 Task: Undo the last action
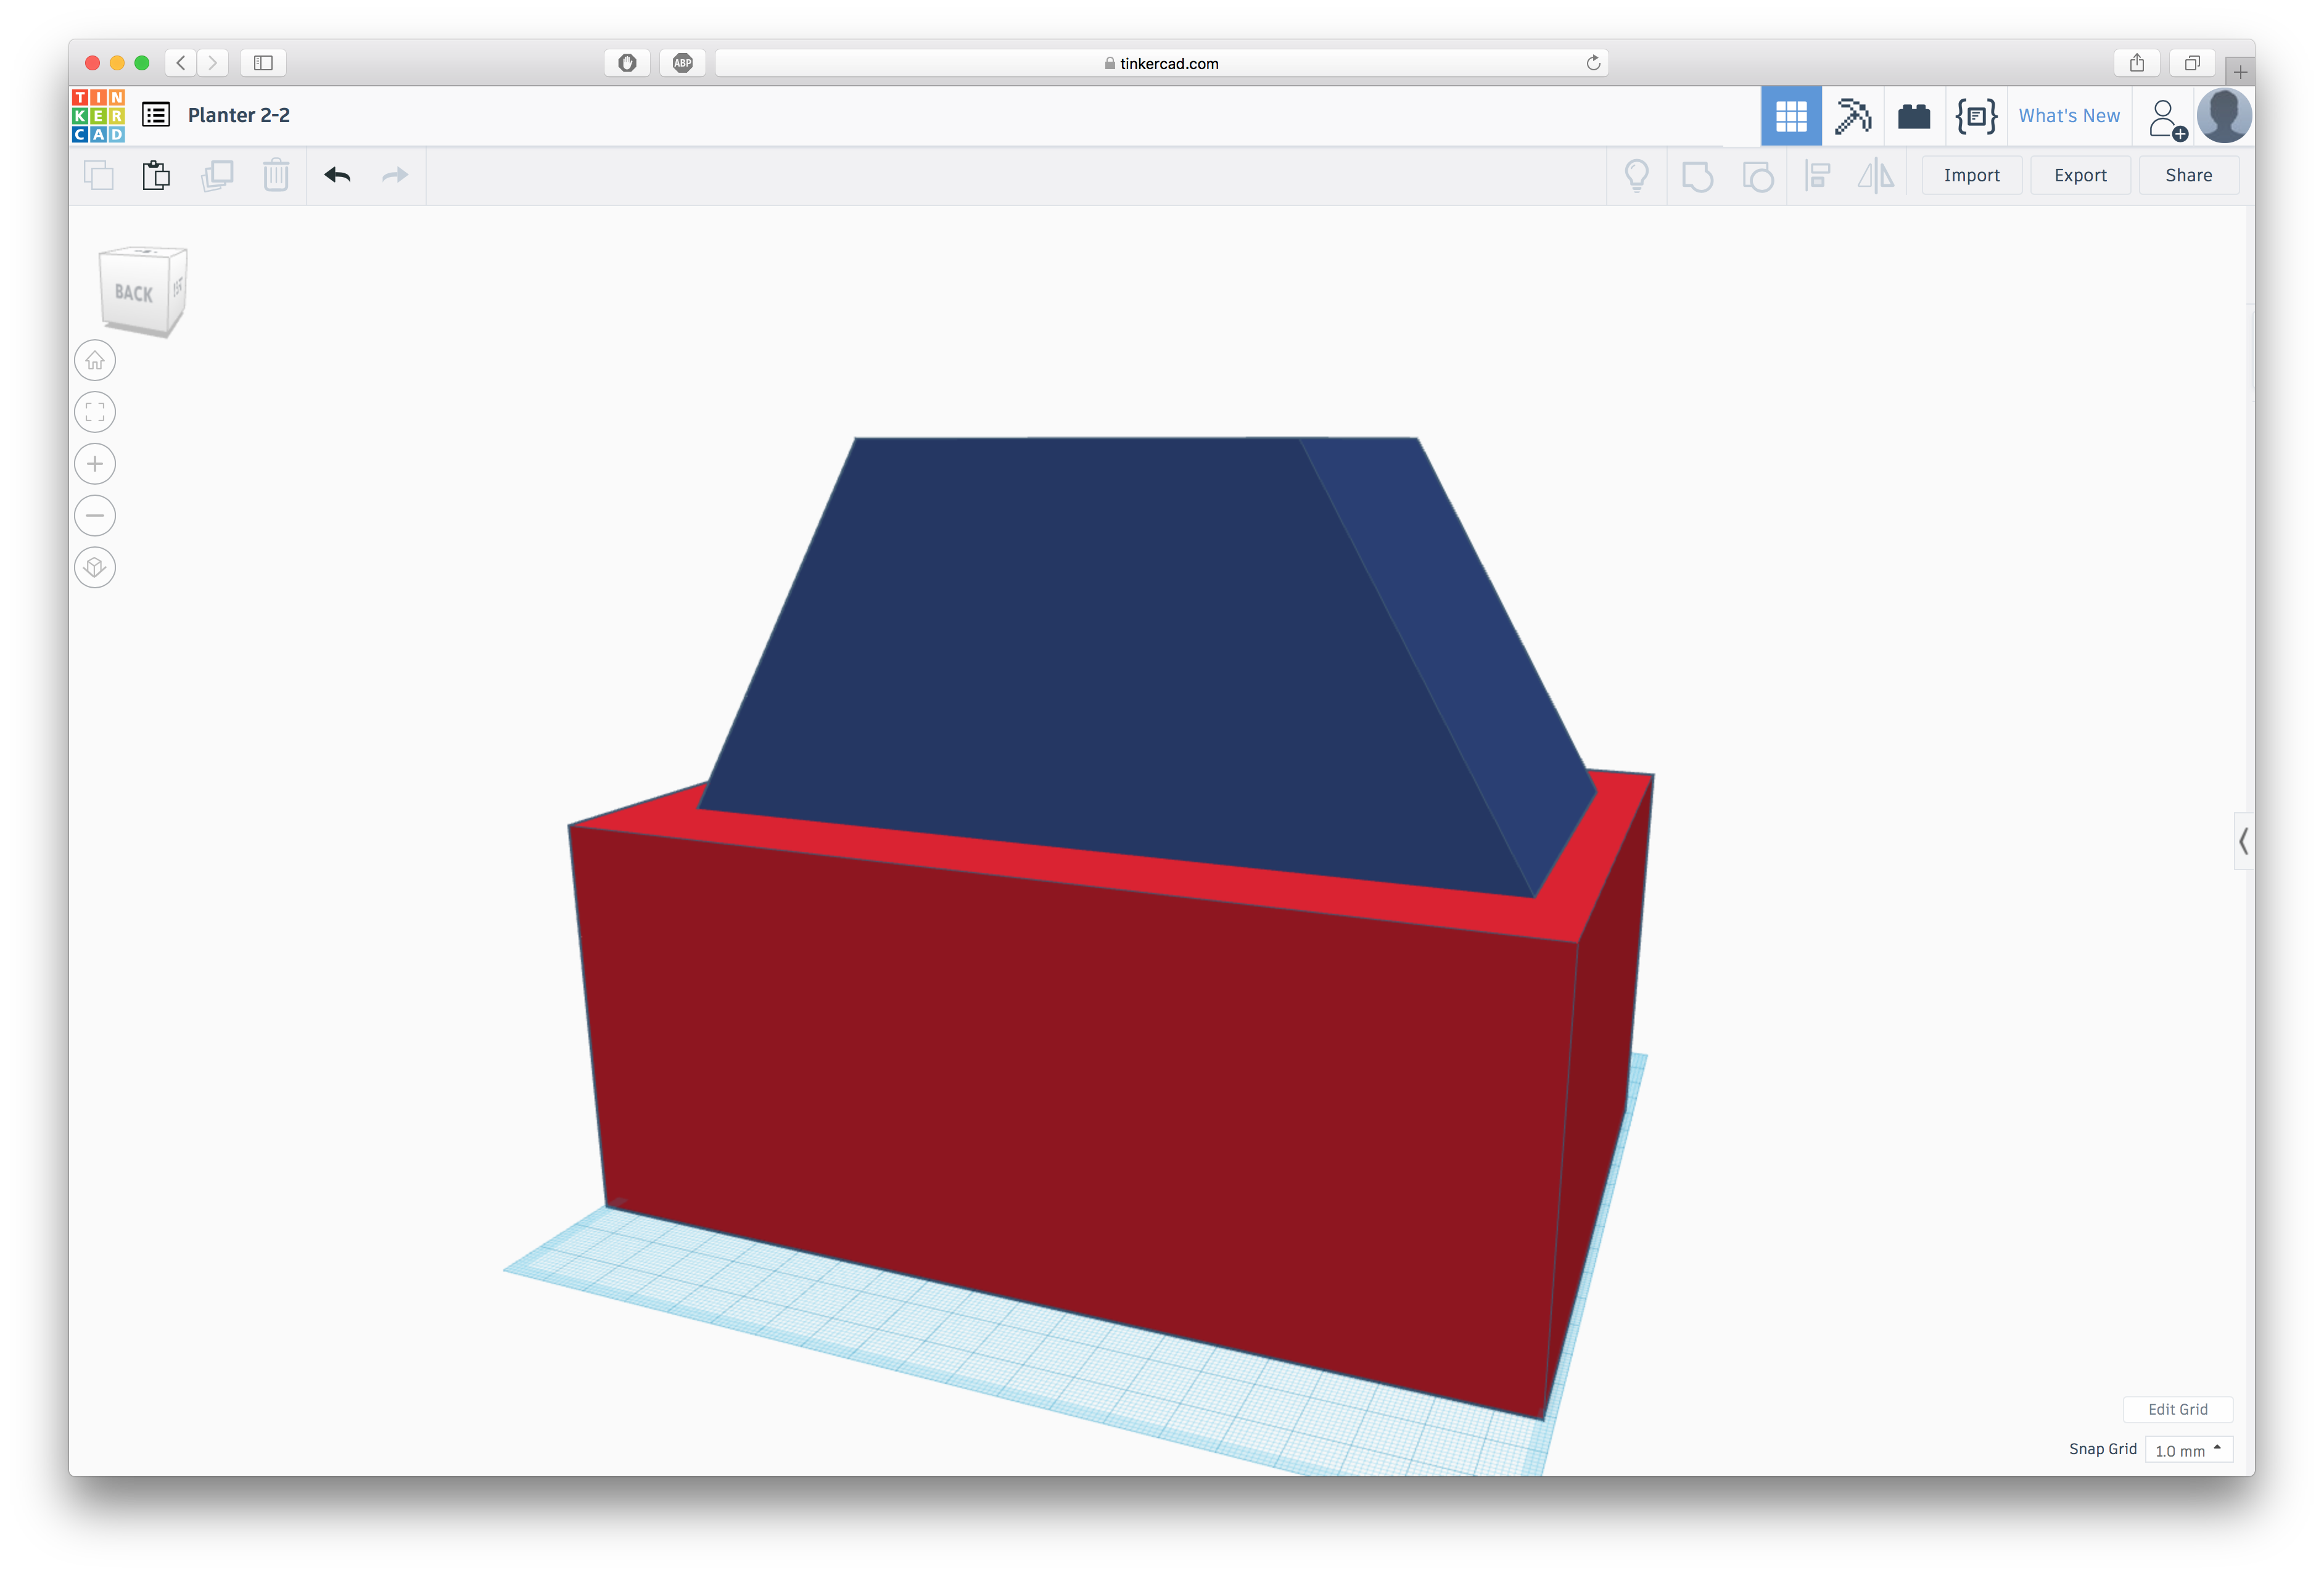[x=337, y=175]
